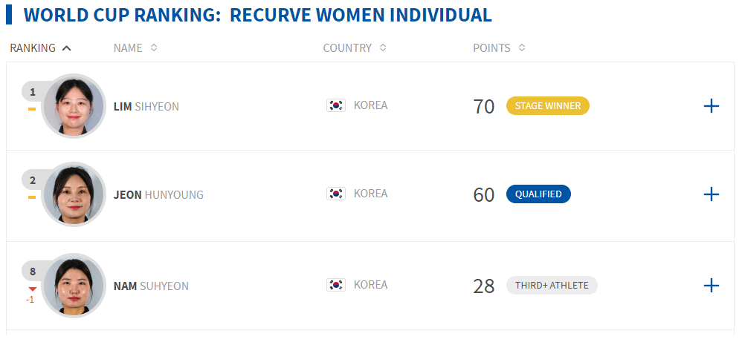Viewport: 742px width, 339px height.
Task: Sort by Ranking column arrow
Action: pyautogui.click(x=67, y=48)
